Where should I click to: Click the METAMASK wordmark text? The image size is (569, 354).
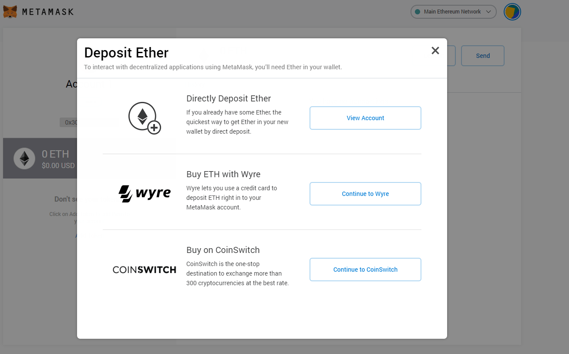[48, 12]
